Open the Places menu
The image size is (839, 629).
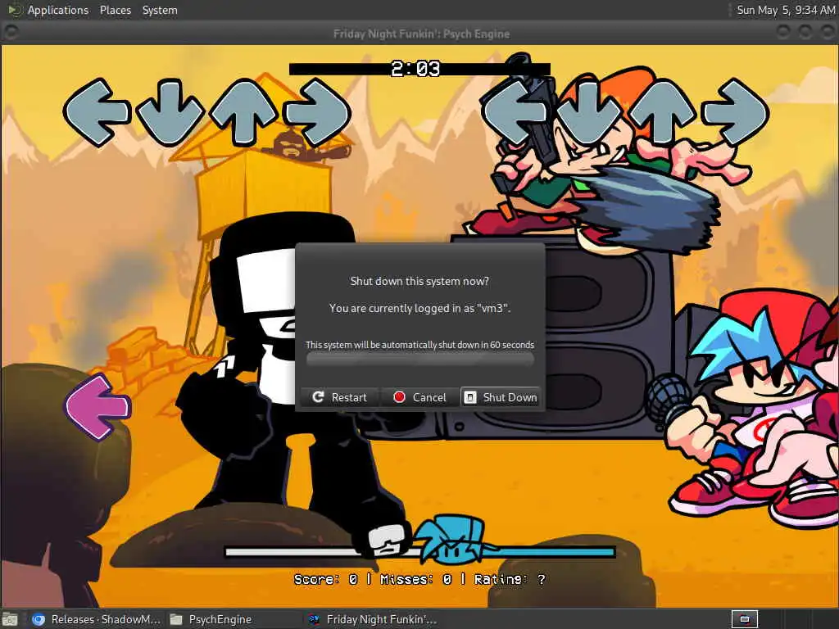coord(115,10)
